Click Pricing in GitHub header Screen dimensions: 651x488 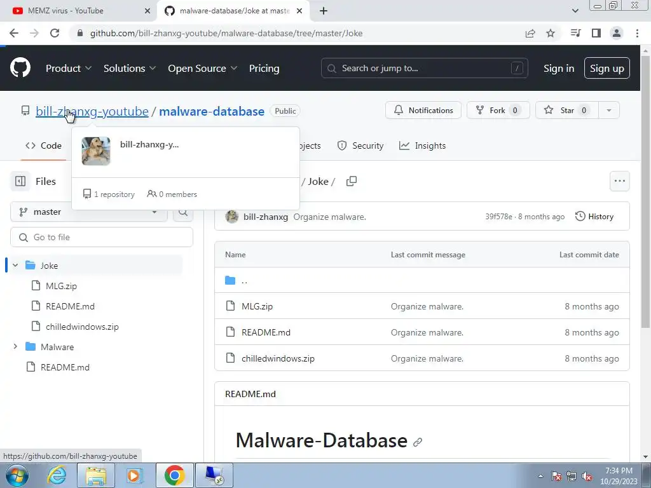click(264, 68)
